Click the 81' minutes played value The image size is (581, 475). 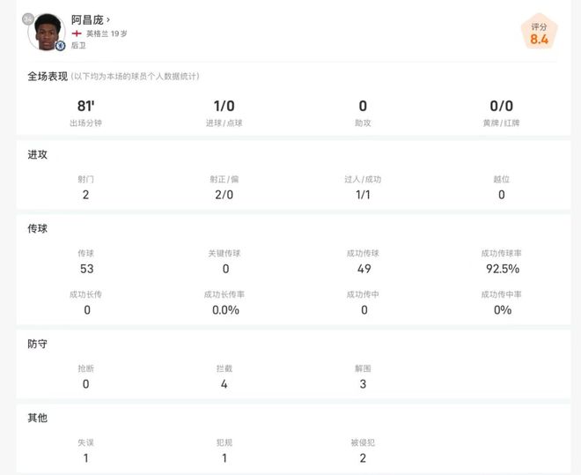85,106
